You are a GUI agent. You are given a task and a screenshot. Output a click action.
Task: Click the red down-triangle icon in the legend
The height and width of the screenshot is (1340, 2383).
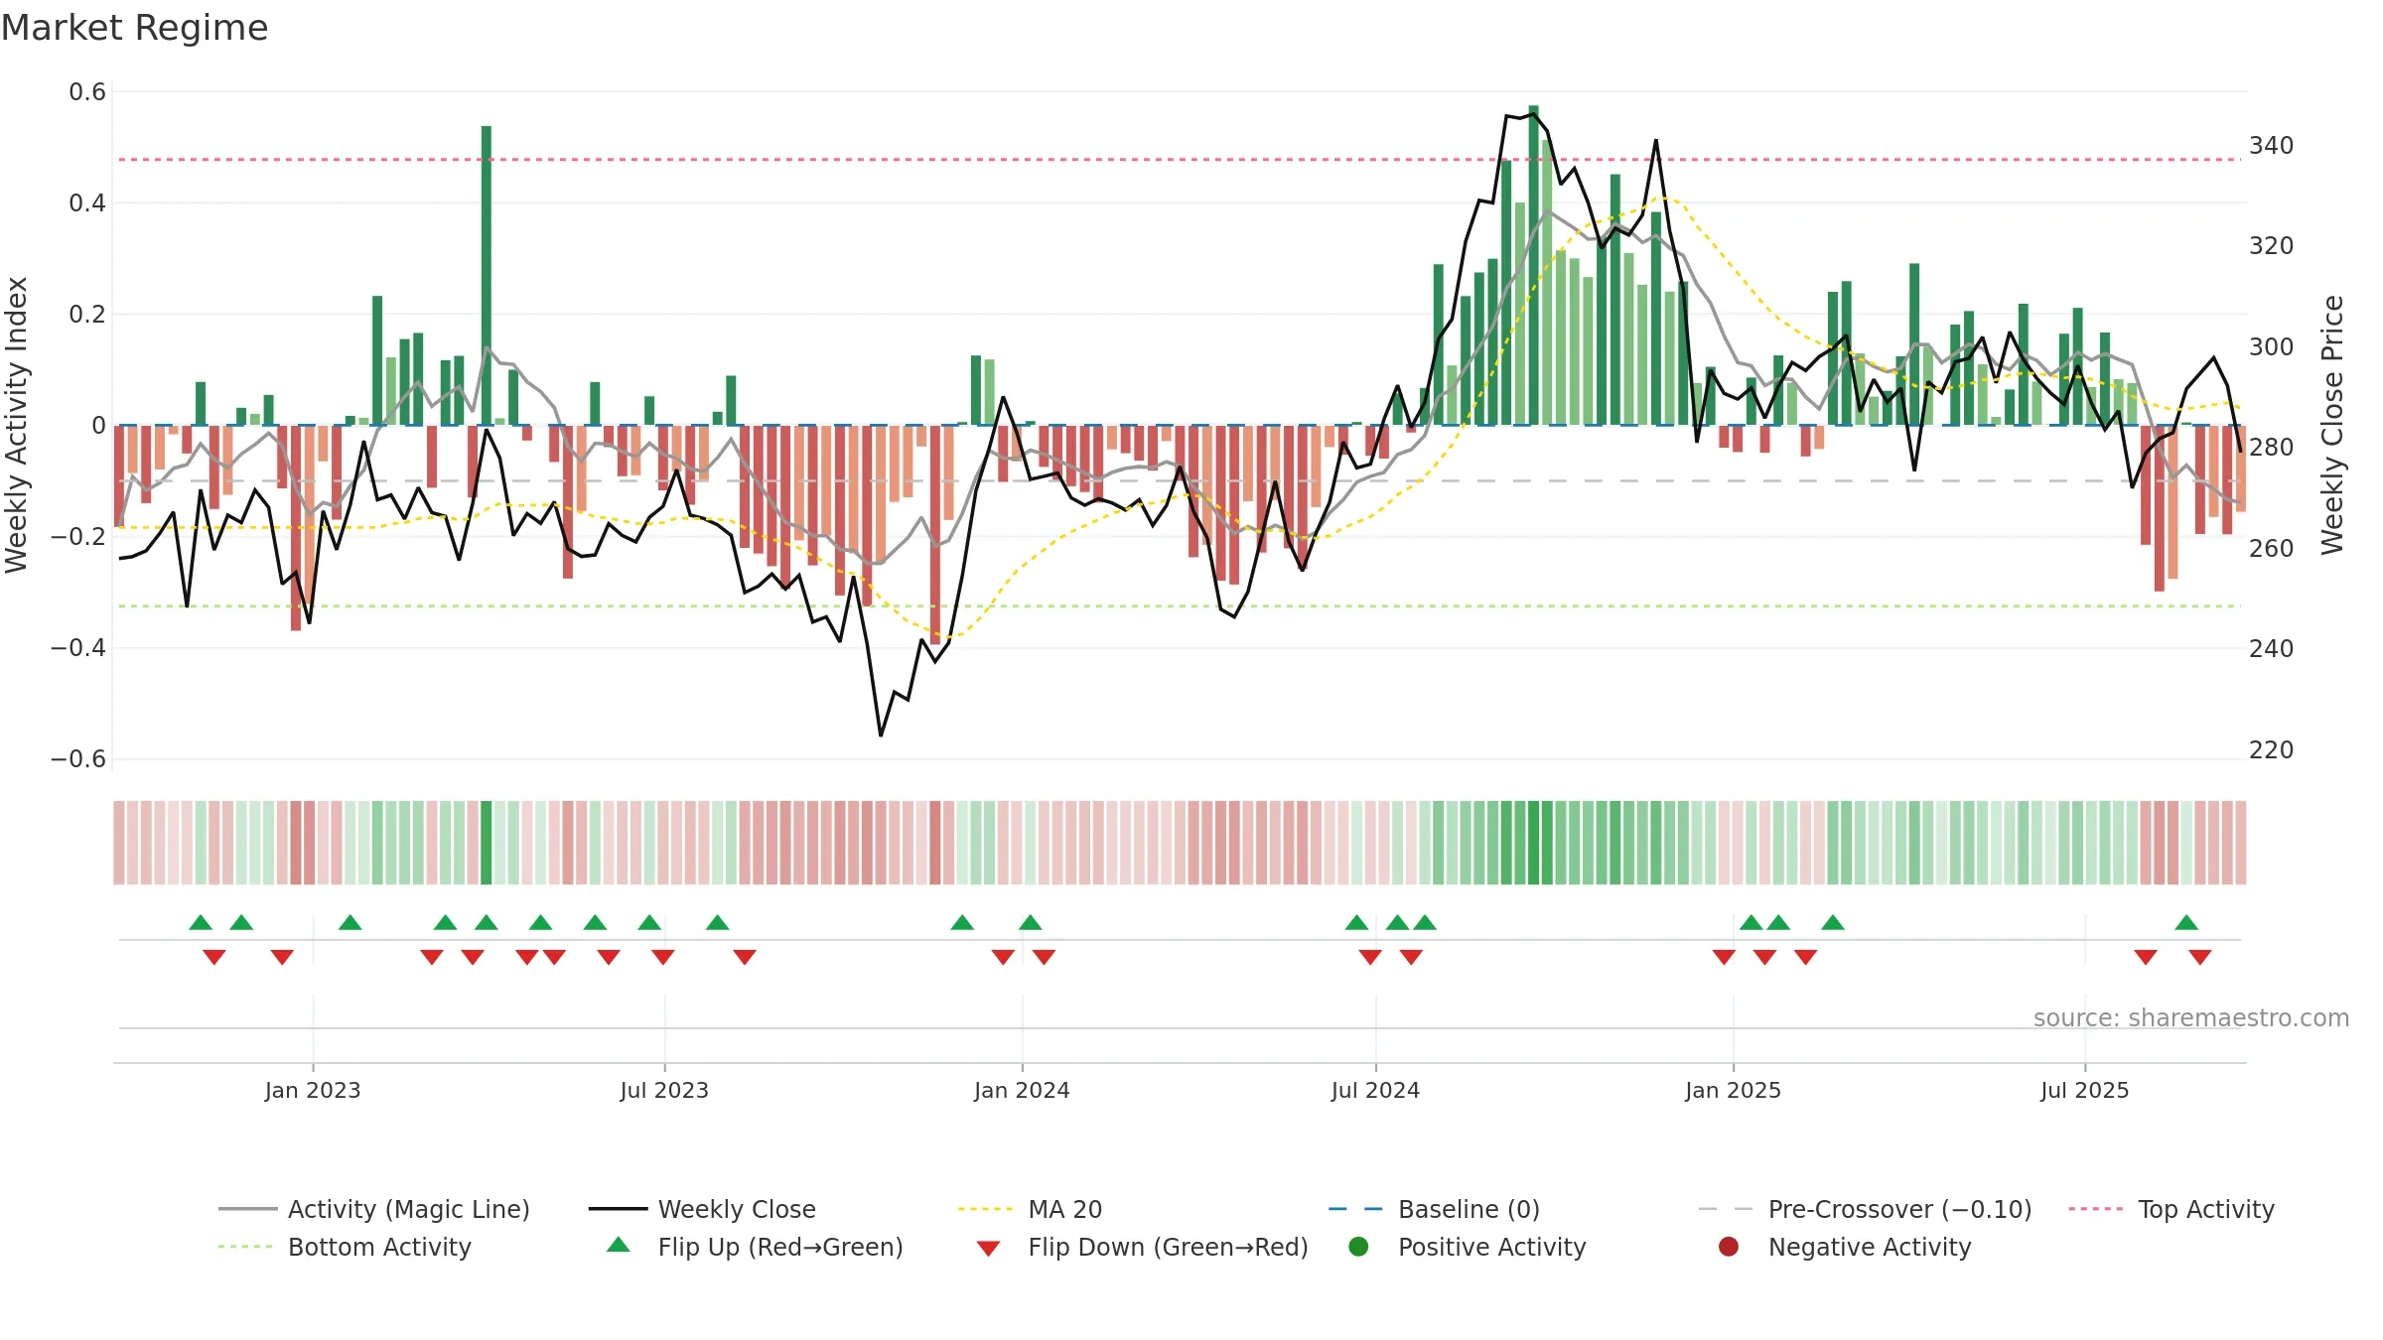pyautogui.click(x=988, y=1249)
